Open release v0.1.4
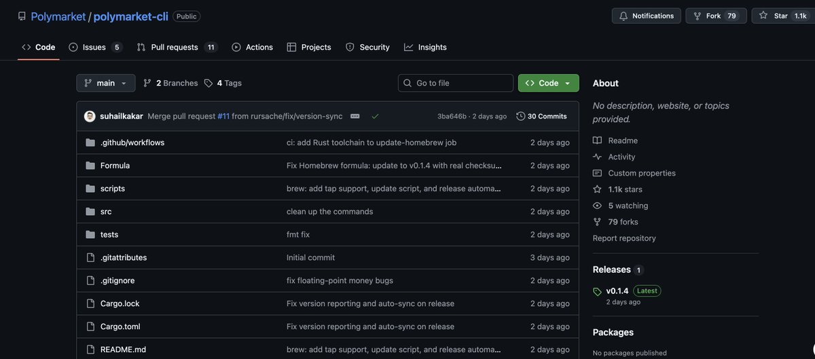 [x=617, y=290]
